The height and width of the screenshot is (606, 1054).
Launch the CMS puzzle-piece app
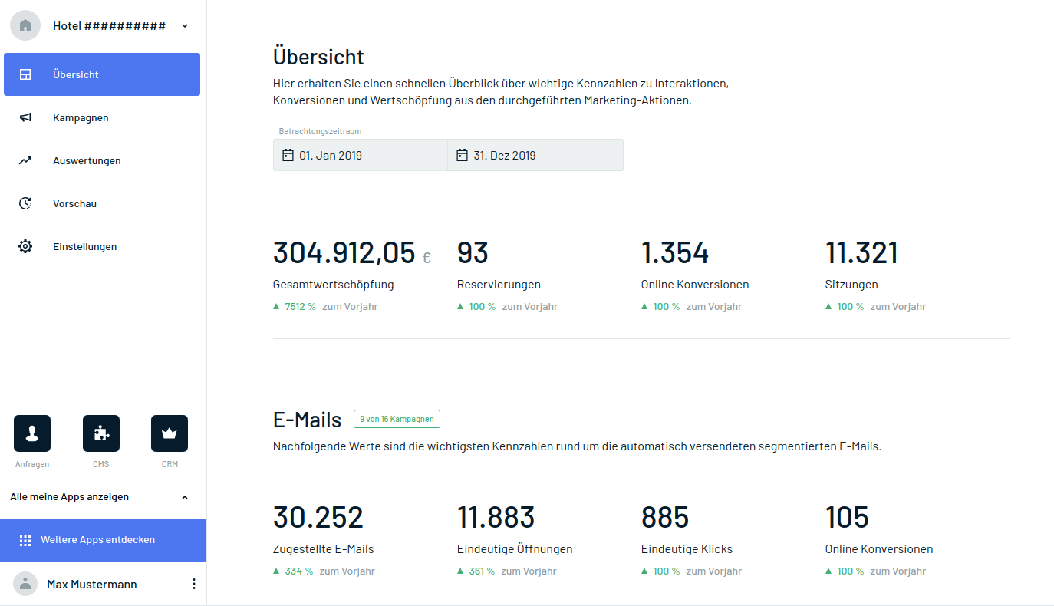(x=101, y=433)
